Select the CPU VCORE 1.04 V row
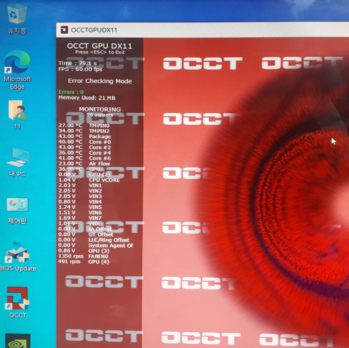The image size is (349, 348). click(x=89, y=180)
